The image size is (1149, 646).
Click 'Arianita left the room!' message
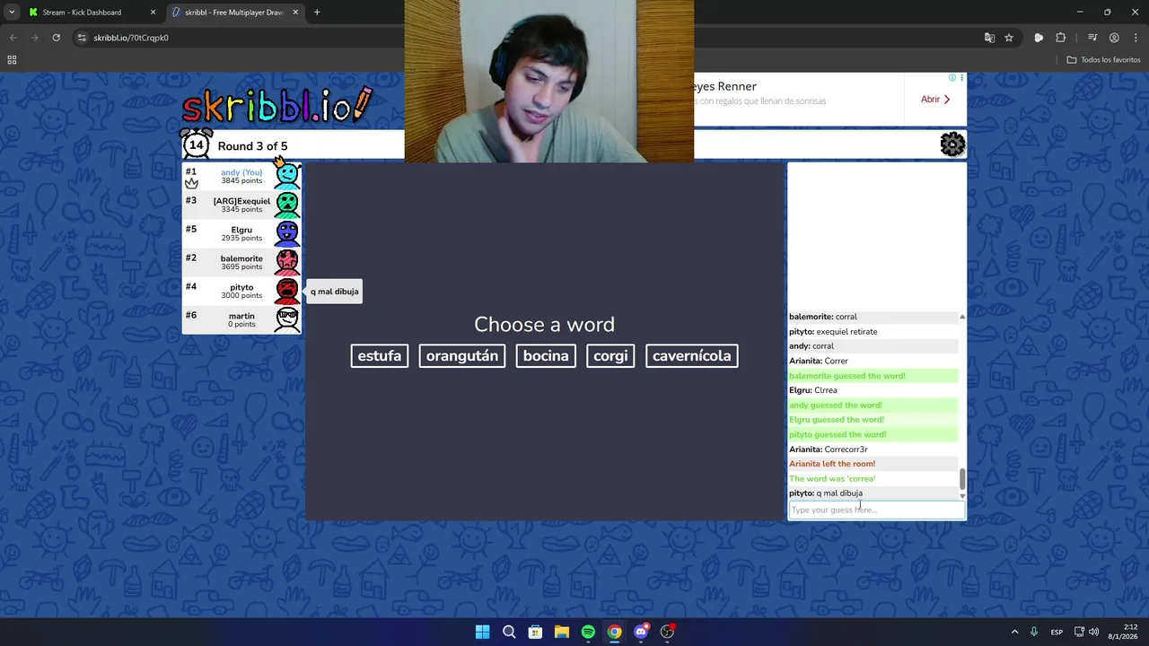[832, 464]
